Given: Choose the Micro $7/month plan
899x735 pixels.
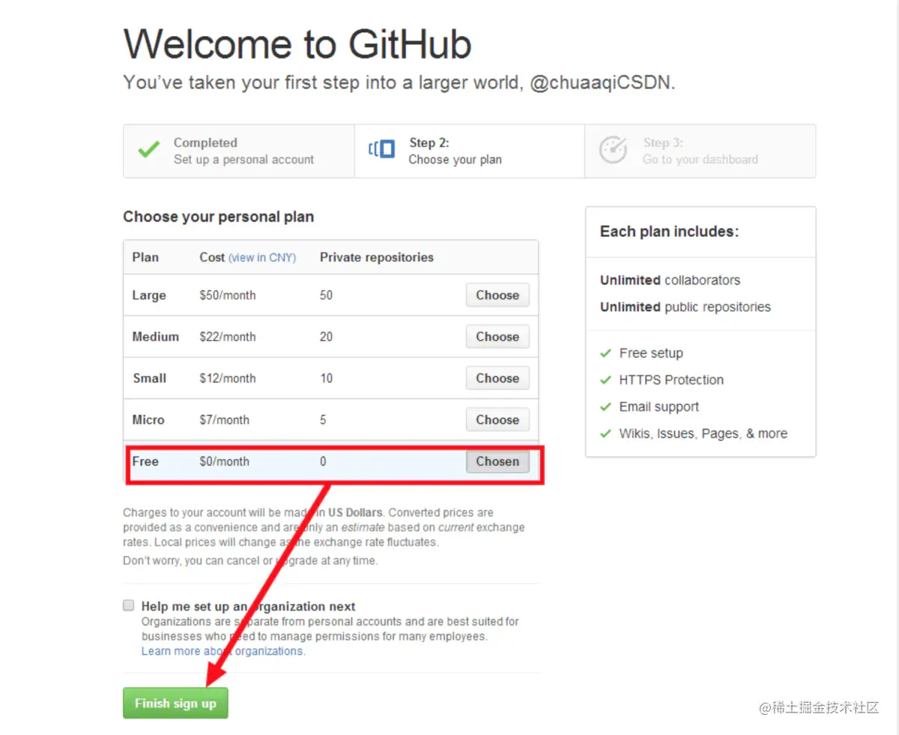Looking at the screenshot, I should [x=497, y=420].
